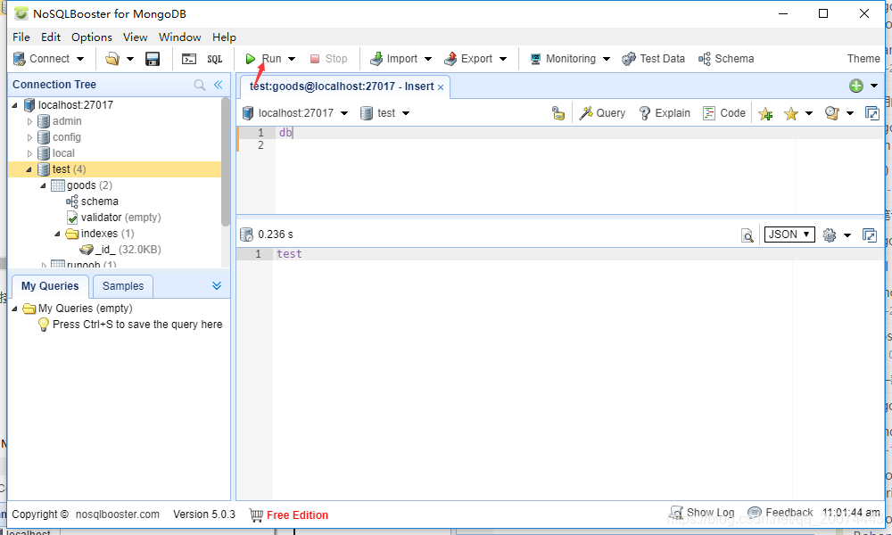Collapse the test database node
Screen dimensions: 892x535
coord(29,169)
